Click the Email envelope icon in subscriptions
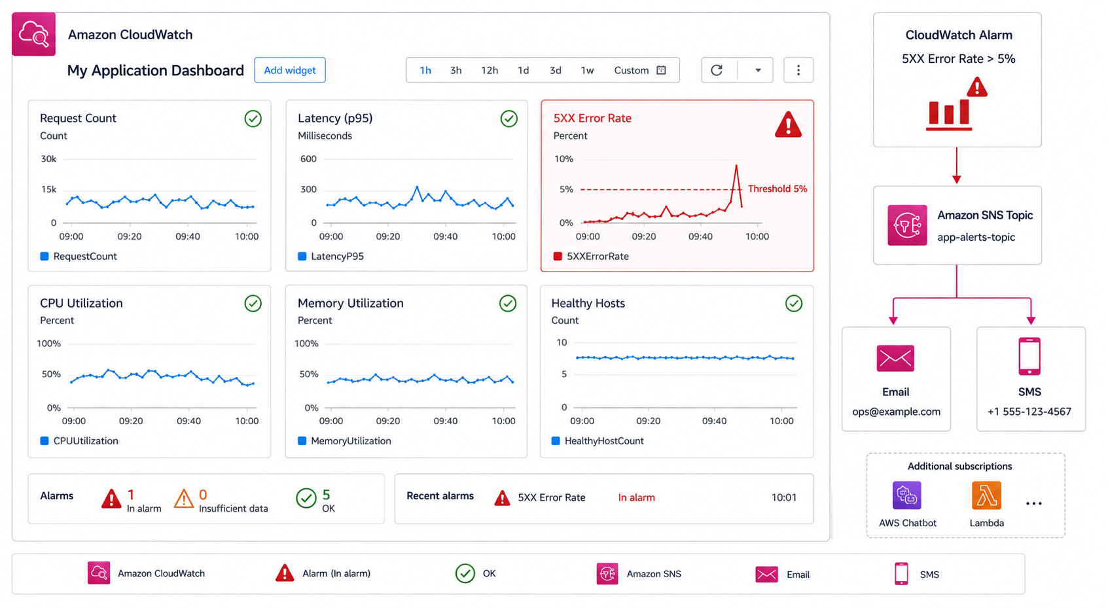Screen dimensions: 1108x608 (895, 358)
